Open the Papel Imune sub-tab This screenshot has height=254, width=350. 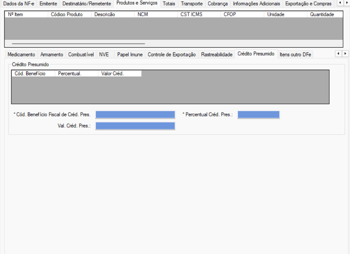point(130,55)
